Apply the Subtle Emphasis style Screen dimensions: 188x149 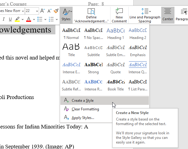click(x=116, y=51)
